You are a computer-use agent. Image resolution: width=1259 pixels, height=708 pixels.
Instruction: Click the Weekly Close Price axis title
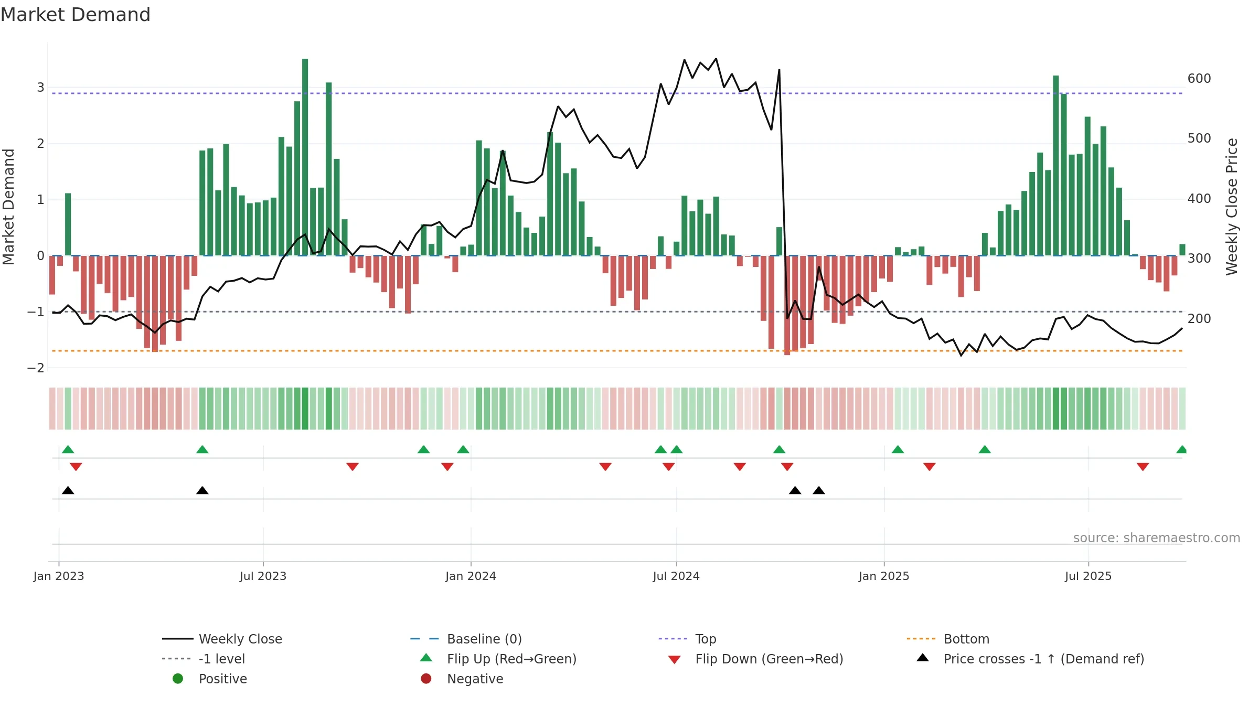click(x=1232, y=207)
